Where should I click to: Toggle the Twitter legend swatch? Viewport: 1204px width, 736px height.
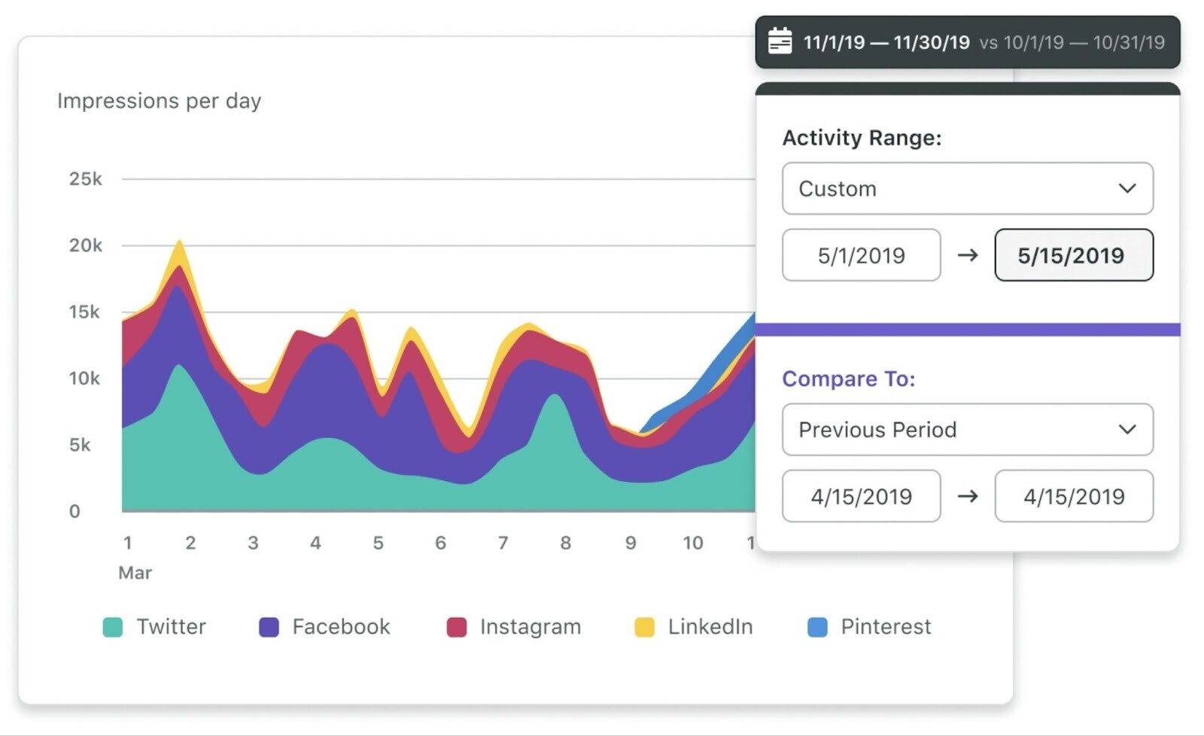(113, 627)
